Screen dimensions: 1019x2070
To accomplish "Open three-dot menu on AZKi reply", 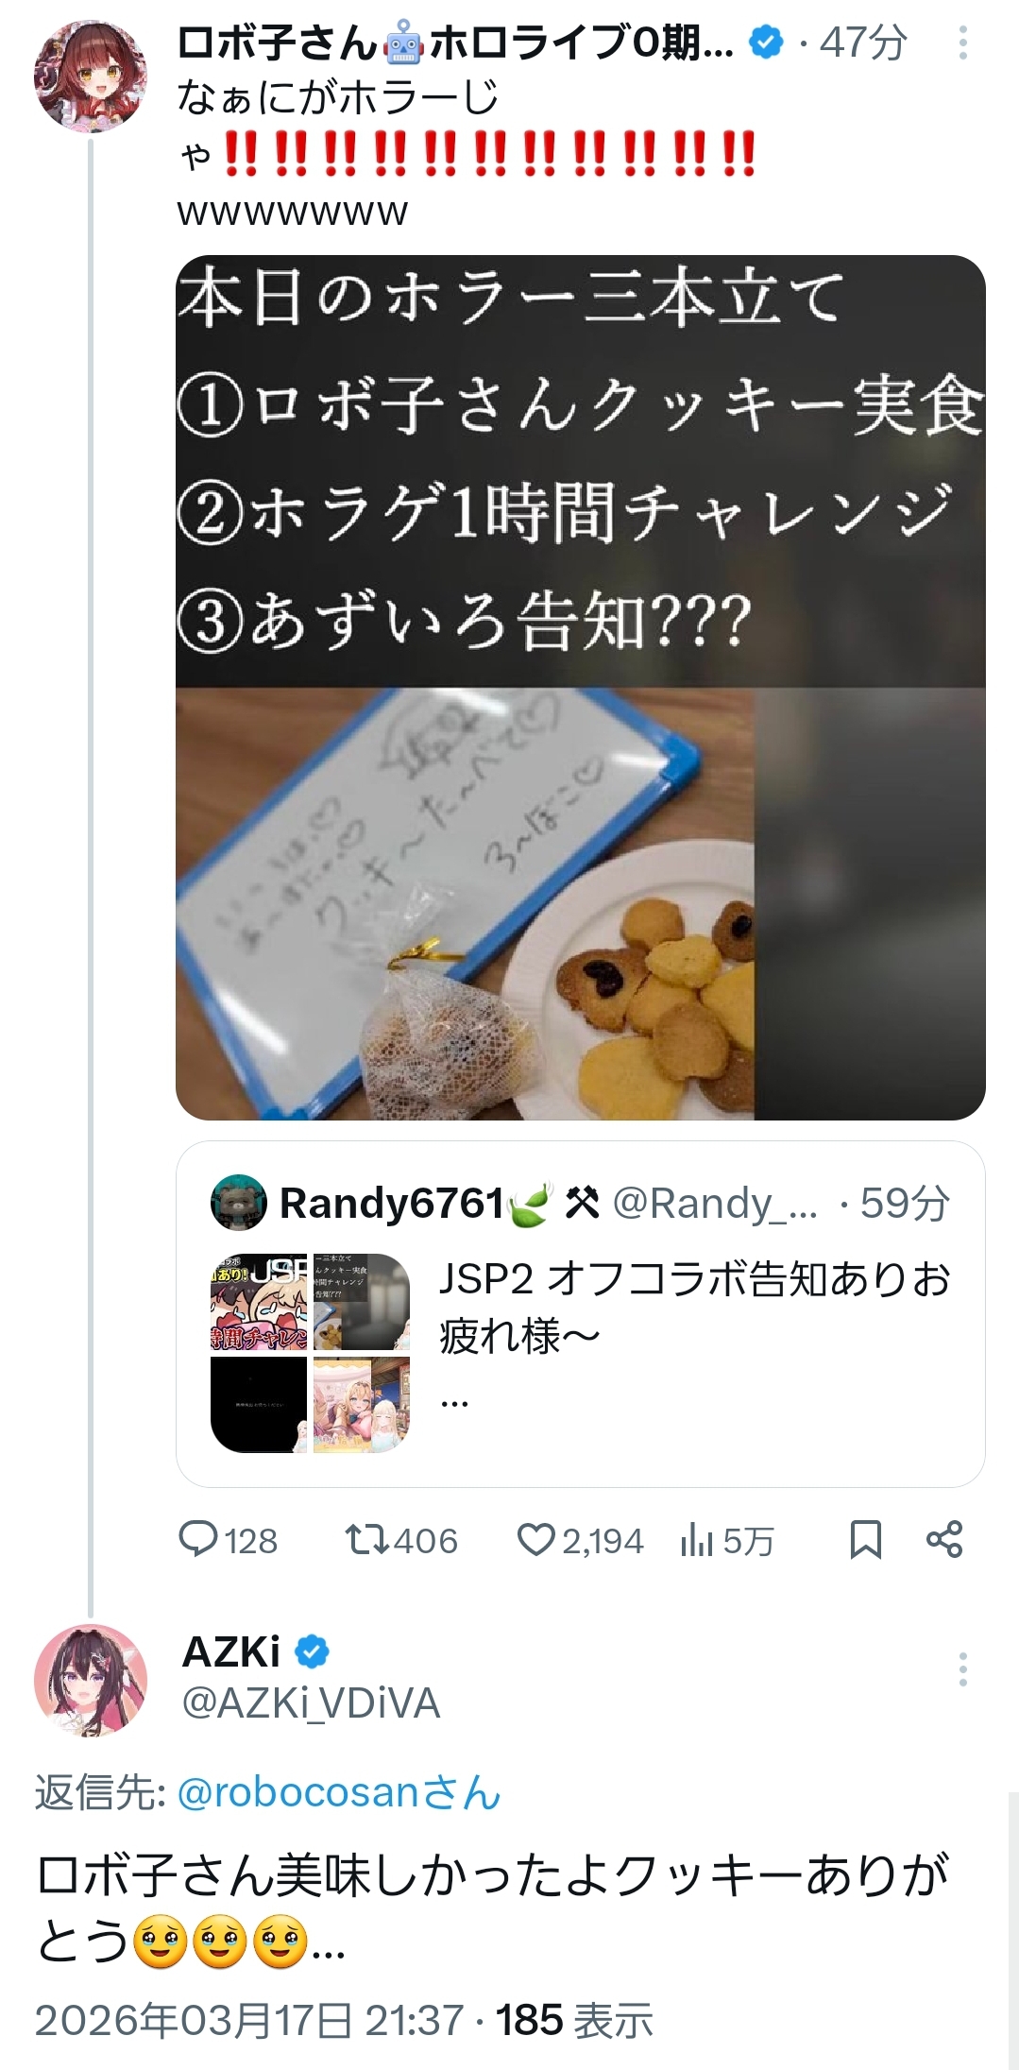I will tap(962, 1669).
